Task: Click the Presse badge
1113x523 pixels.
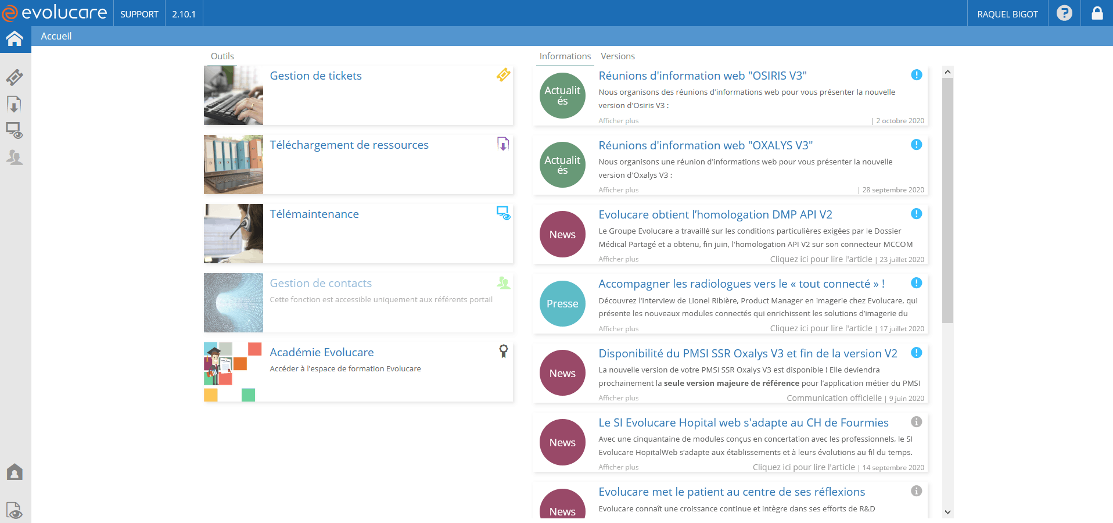Action: click(x=562, y=303)
